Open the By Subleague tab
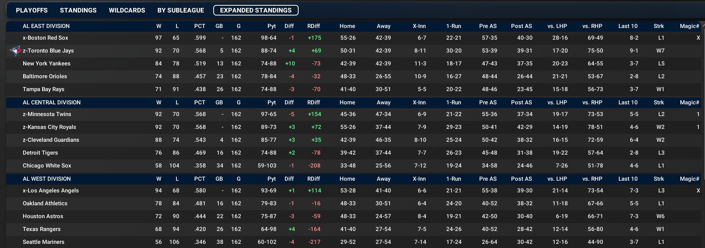 [181, 10]
